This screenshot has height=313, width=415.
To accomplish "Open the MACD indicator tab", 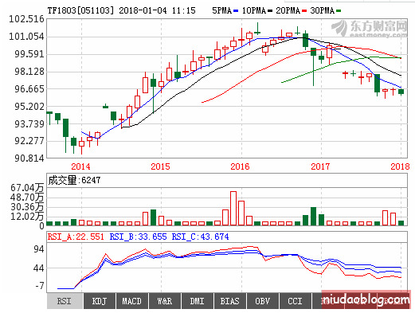I will [x=132, y=301].
